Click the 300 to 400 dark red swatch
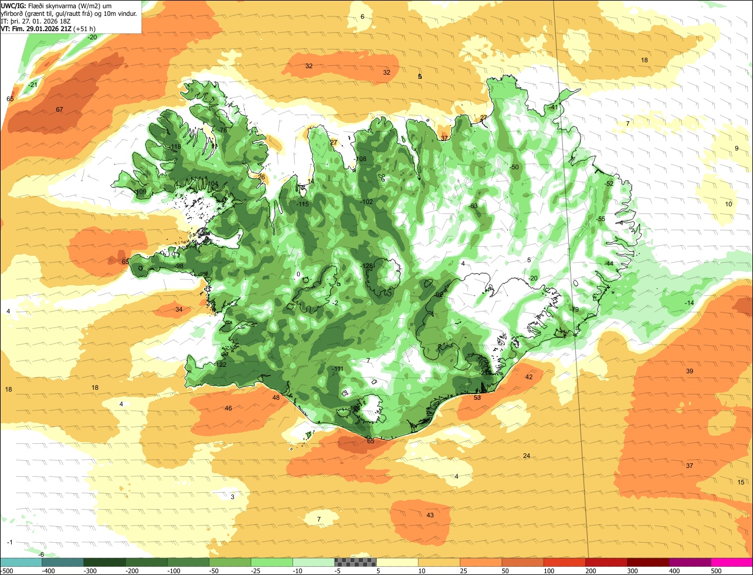Image resolution: width=753 pixels, height=575 pixels. click(648, 562)
